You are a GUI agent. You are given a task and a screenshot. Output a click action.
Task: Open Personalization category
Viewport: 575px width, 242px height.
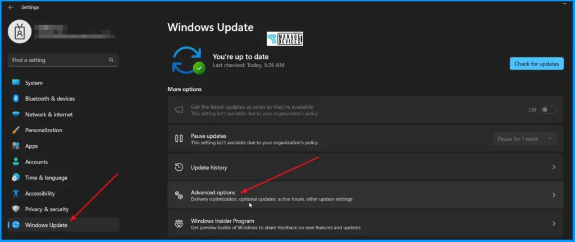coord(63,130)
